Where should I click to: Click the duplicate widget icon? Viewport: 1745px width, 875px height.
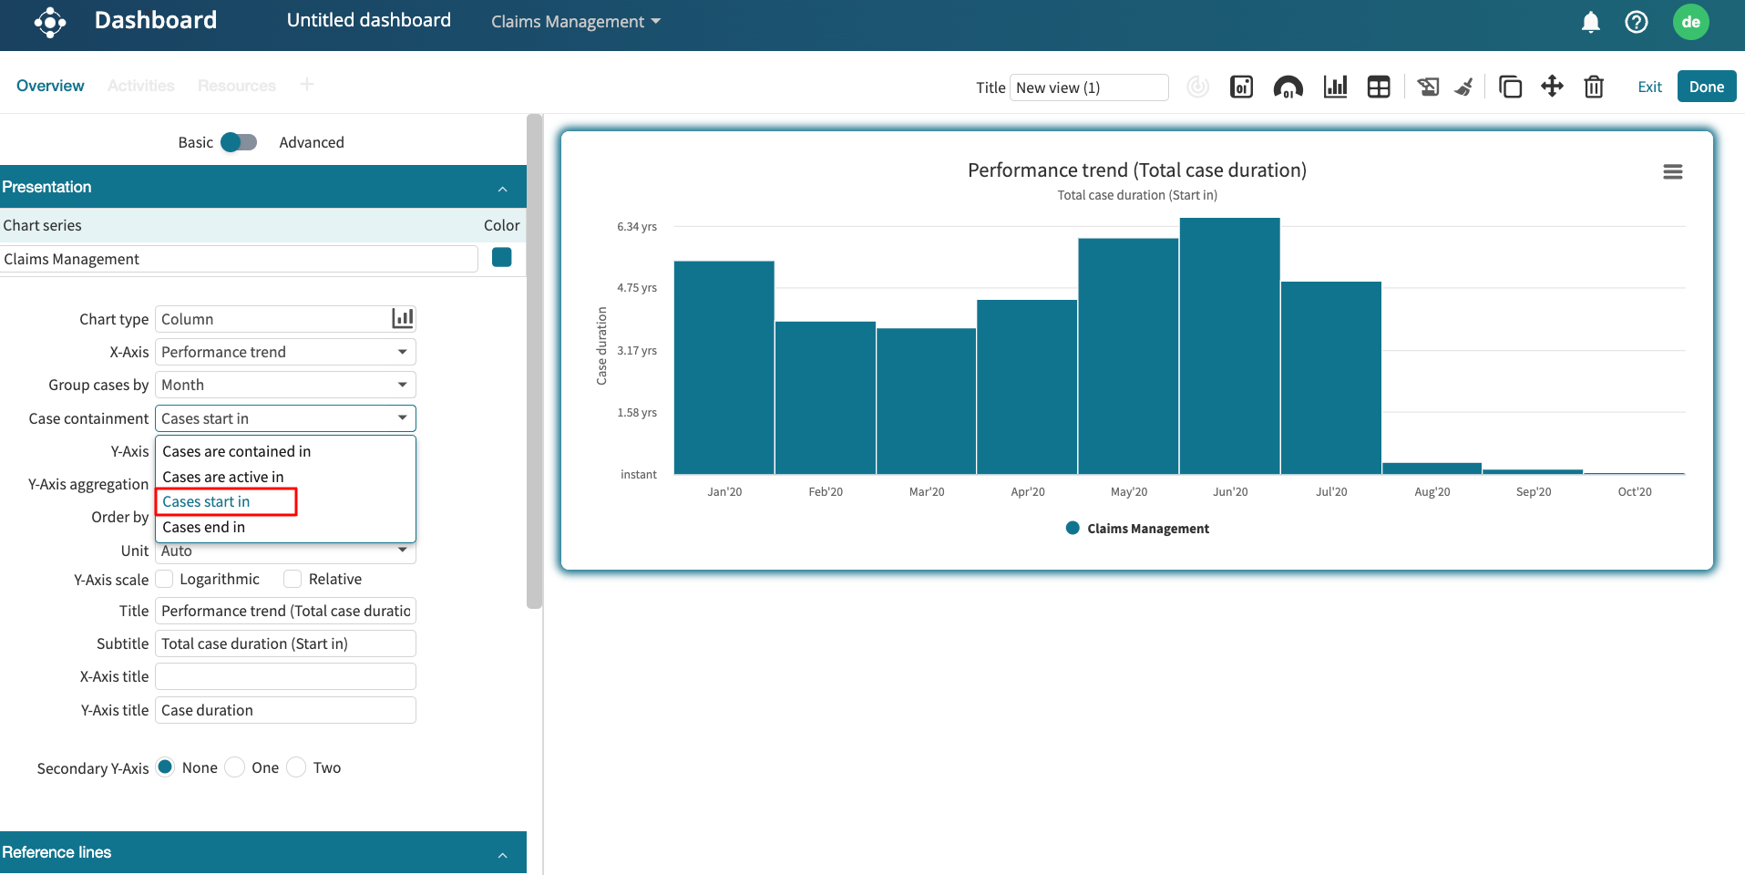point(1510,87)
